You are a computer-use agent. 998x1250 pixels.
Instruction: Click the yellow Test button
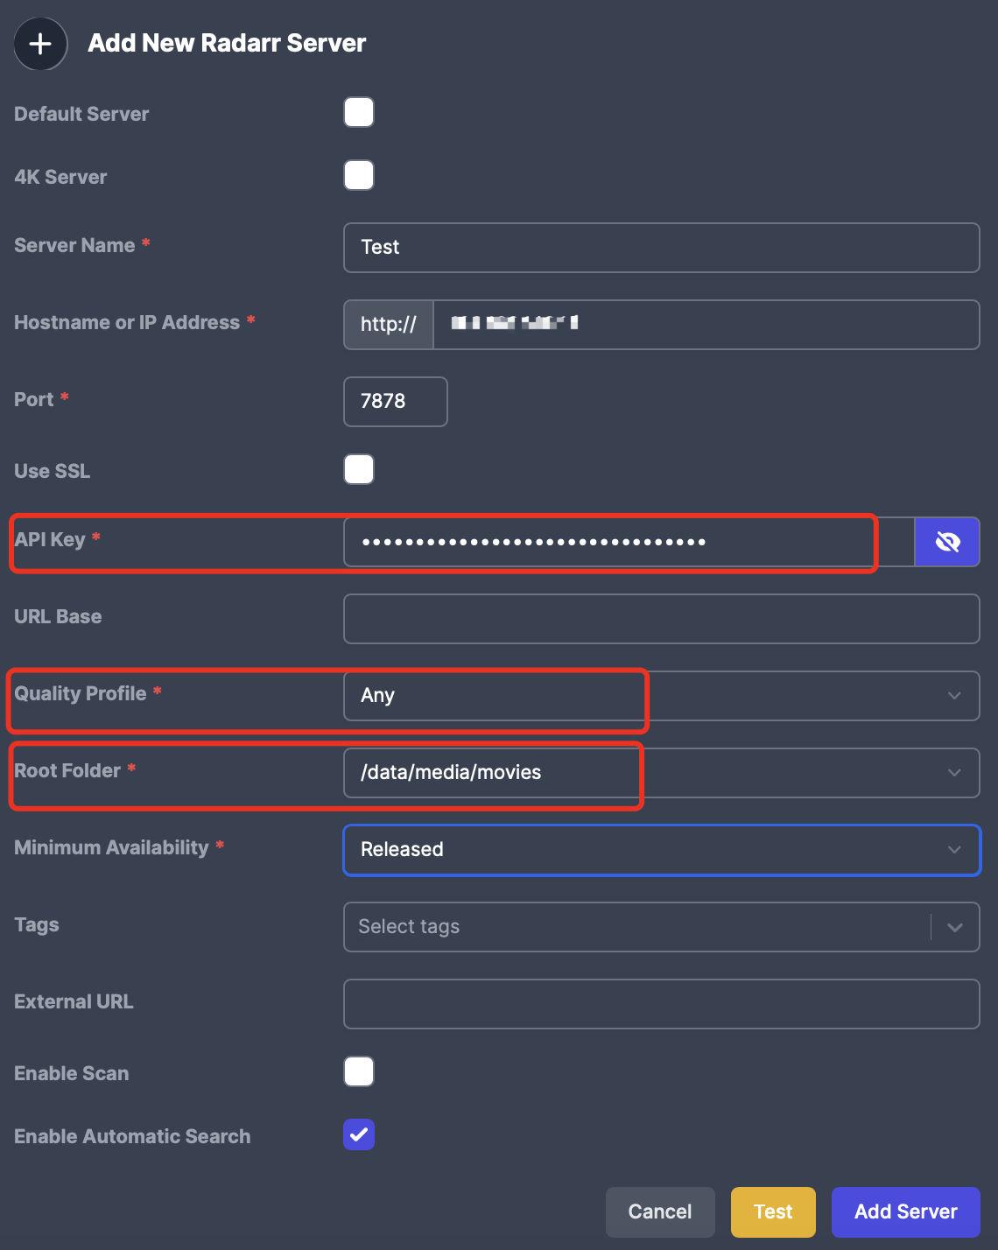click(x=773, y=1212)
